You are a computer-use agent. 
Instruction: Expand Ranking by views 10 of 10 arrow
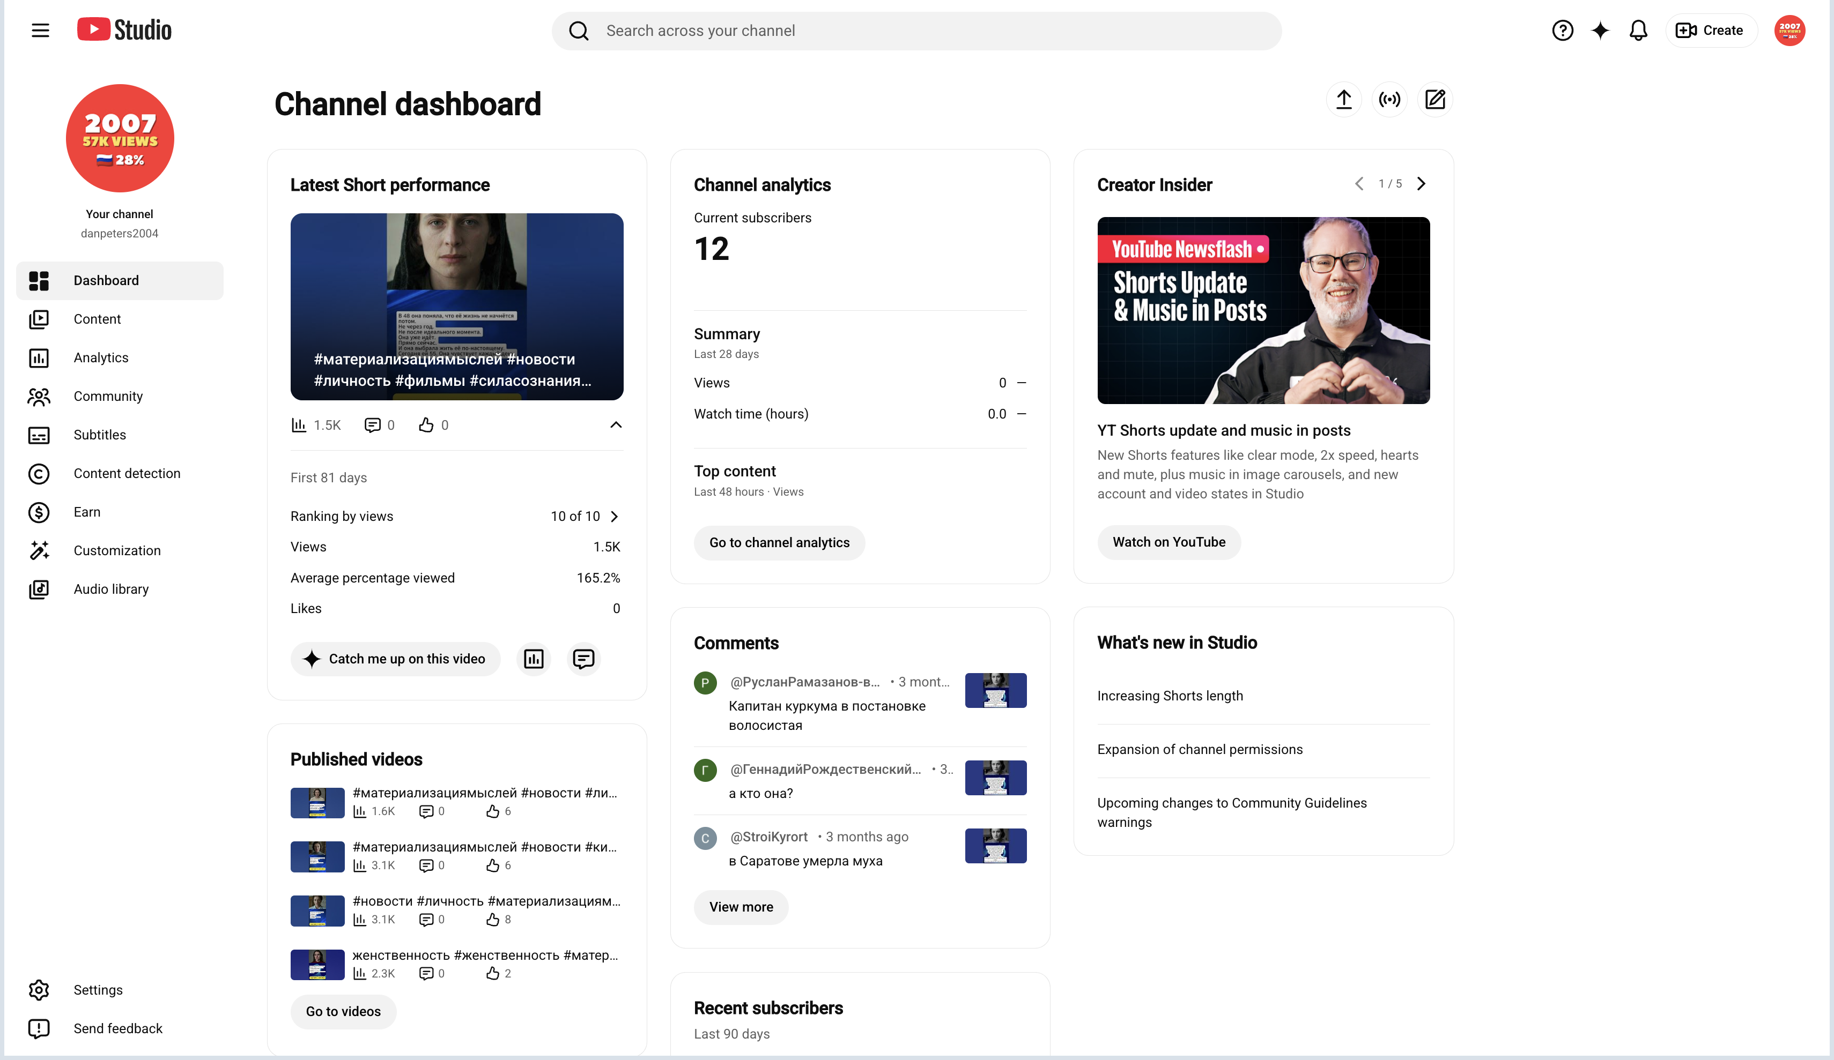(614, 517)
